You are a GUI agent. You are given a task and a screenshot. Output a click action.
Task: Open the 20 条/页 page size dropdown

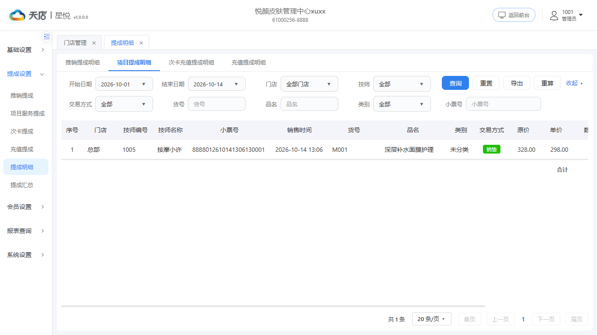[x=431, y=319]
